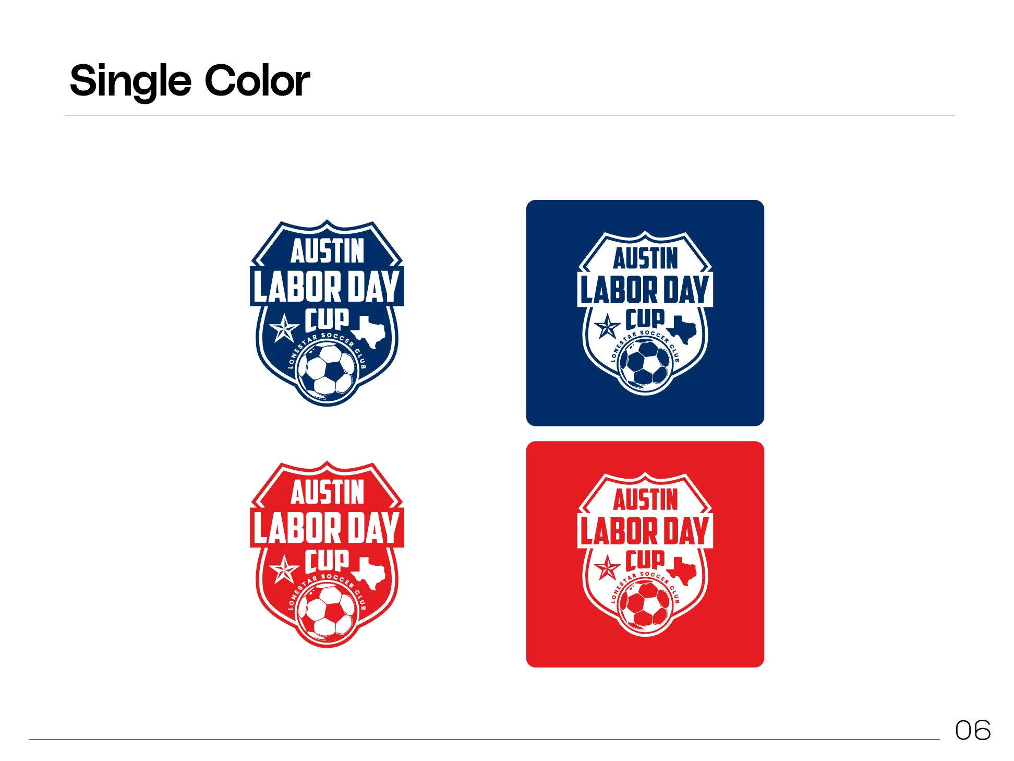
Task: Click AUSTIN text in navy shield logo
Action: click(x=328, y=251)
